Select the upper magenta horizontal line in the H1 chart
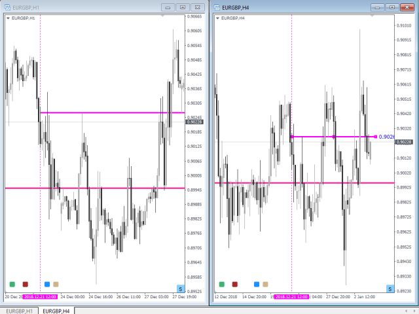 click(x=112, y=113)
